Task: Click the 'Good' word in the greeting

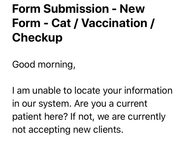Action: pyautogui.click(x=24, y=64)
